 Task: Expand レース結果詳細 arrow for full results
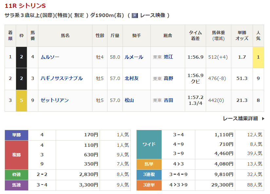[263, 119]
